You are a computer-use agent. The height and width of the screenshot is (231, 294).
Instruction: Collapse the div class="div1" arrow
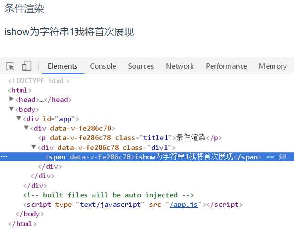point(34,146)
